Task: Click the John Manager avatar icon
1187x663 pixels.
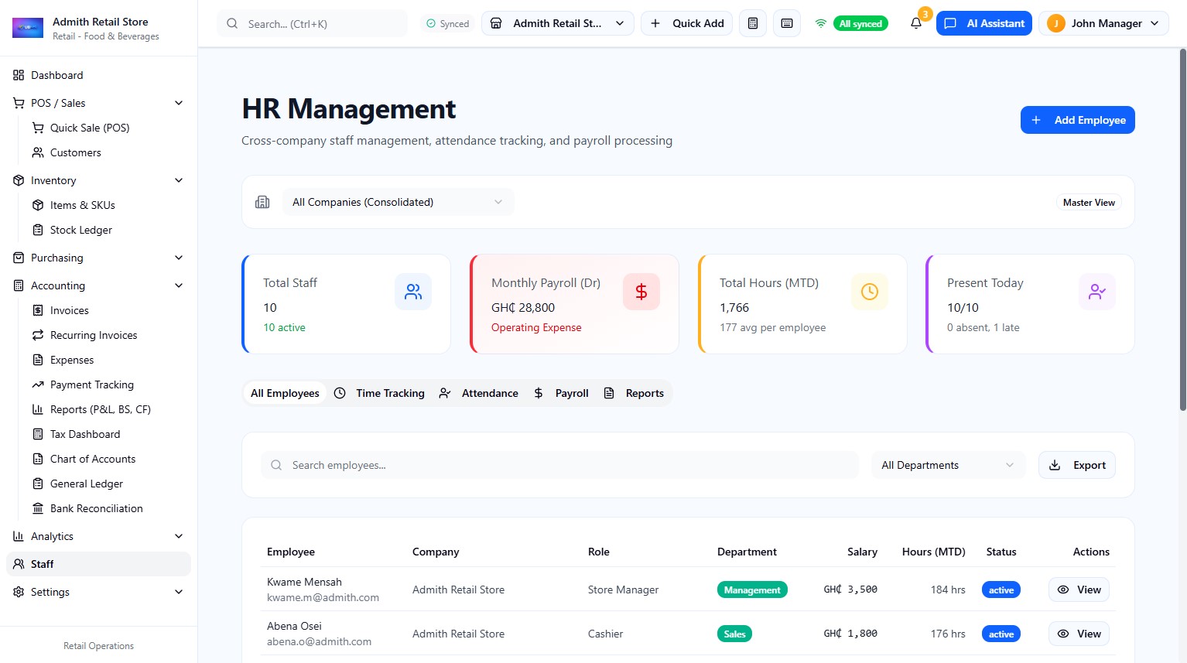Action: pos(1055,23)
